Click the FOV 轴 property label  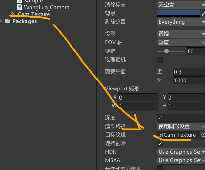point(114,42)
